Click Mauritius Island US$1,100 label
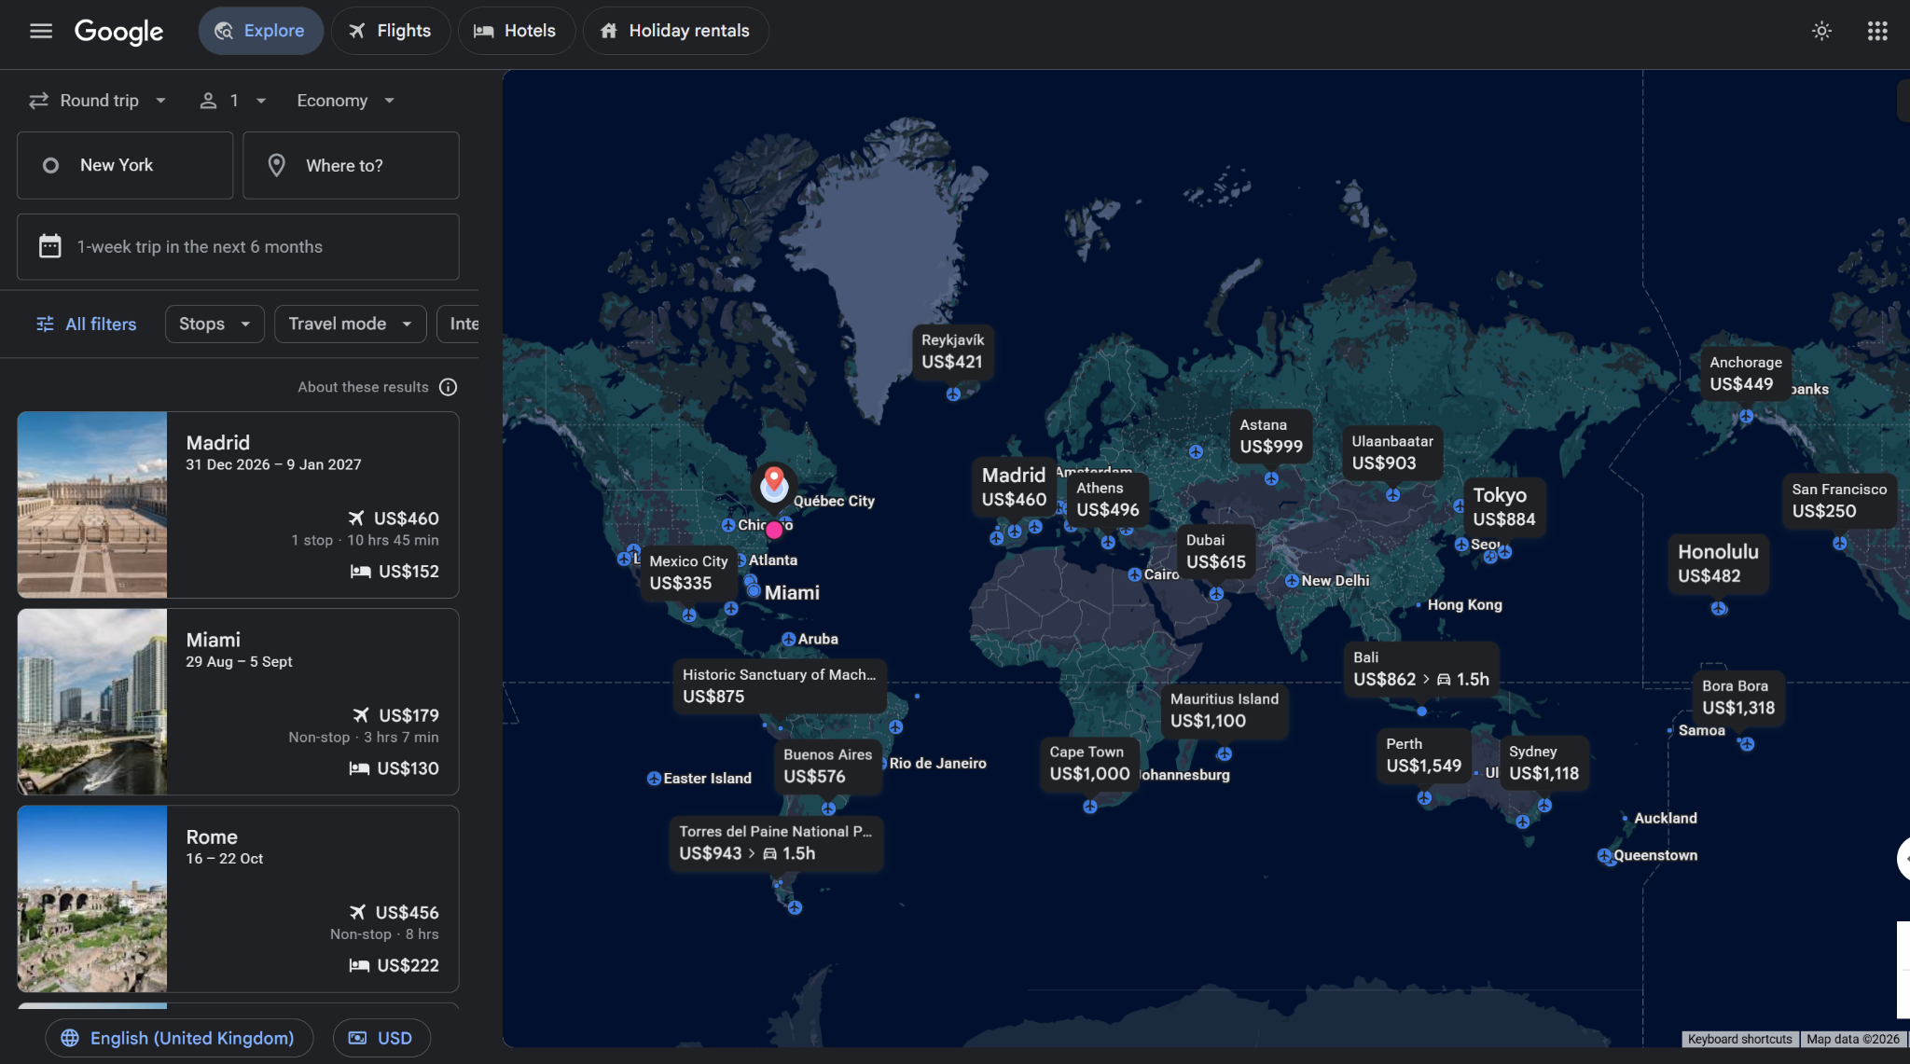Viewport: 1910px width, 1064px height. click(1225, 710)
